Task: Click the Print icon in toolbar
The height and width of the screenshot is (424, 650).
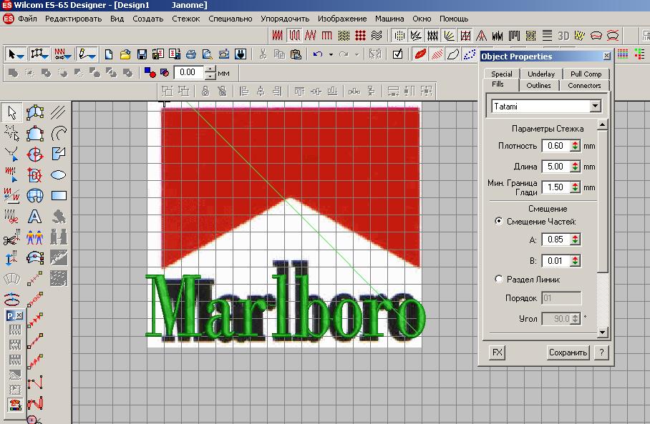Action: tap(191, 54)
